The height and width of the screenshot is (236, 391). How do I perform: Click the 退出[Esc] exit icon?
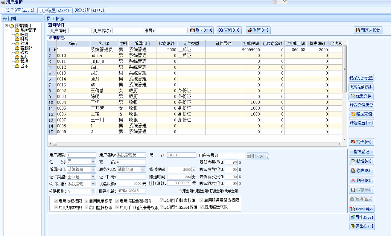(x=352, y=226)
